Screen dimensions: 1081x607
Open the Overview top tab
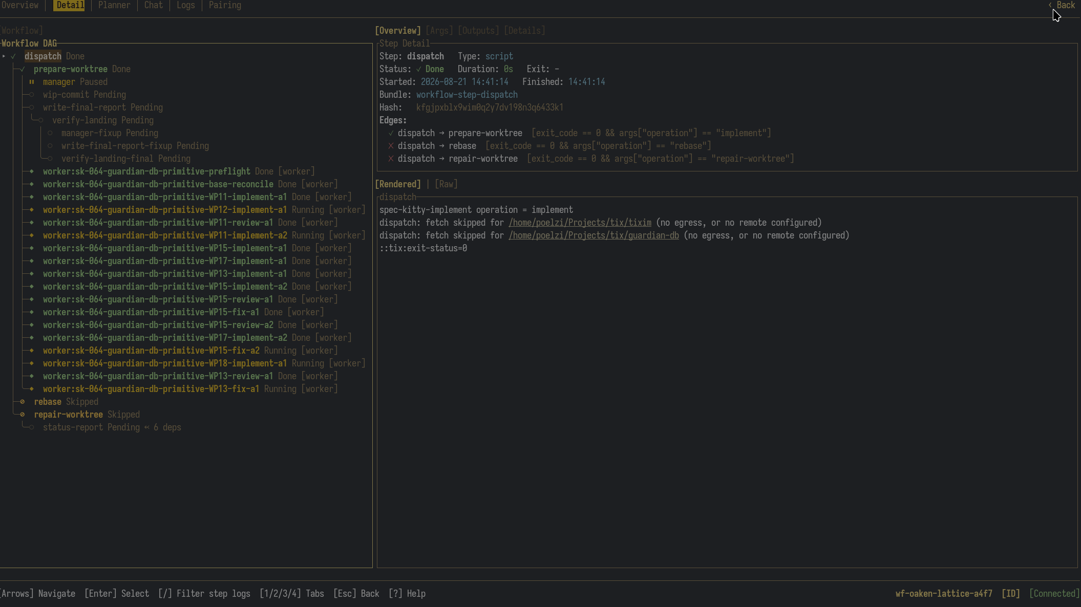19,5
